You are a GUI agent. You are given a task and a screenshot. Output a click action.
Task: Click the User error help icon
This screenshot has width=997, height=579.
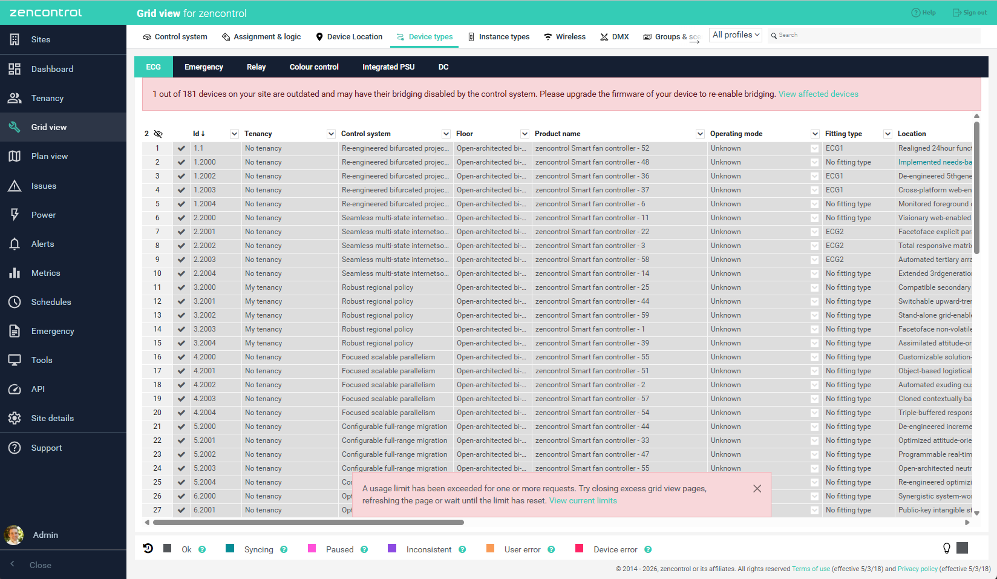point(551,549)
